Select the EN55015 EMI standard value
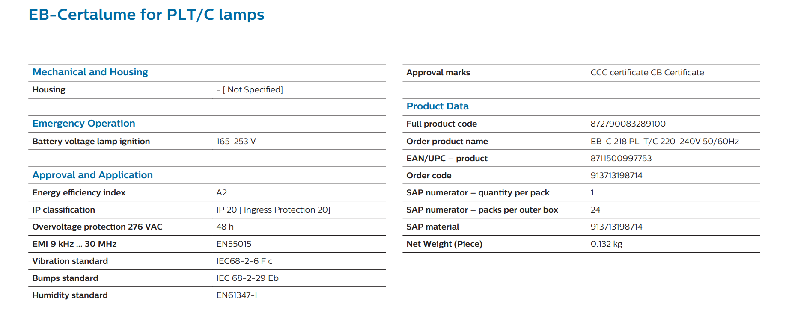This screenshot has width=789, height=310. tap(234, 244)
